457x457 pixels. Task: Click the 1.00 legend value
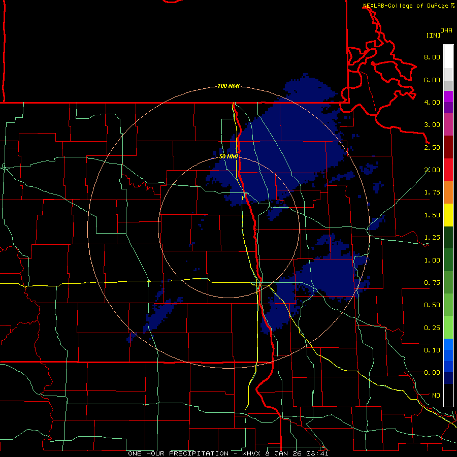point(432,260)
